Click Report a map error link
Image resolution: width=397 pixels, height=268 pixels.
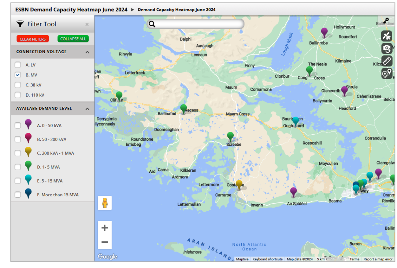[x=378, y=259]
